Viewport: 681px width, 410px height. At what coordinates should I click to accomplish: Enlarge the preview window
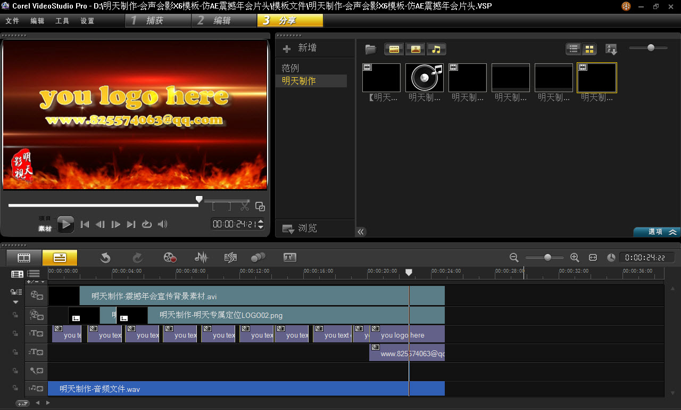click(x=260, y=207)
